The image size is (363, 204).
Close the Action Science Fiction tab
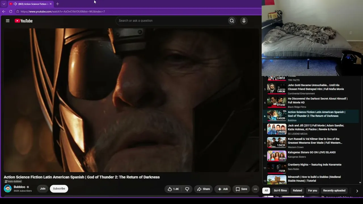tap(51, 4)
